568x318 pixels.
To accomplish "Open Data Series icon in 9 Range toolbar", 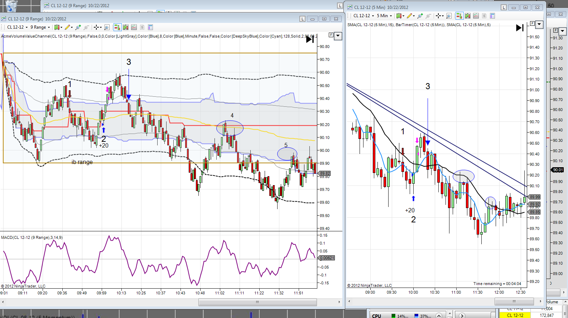I will point(125,27).
